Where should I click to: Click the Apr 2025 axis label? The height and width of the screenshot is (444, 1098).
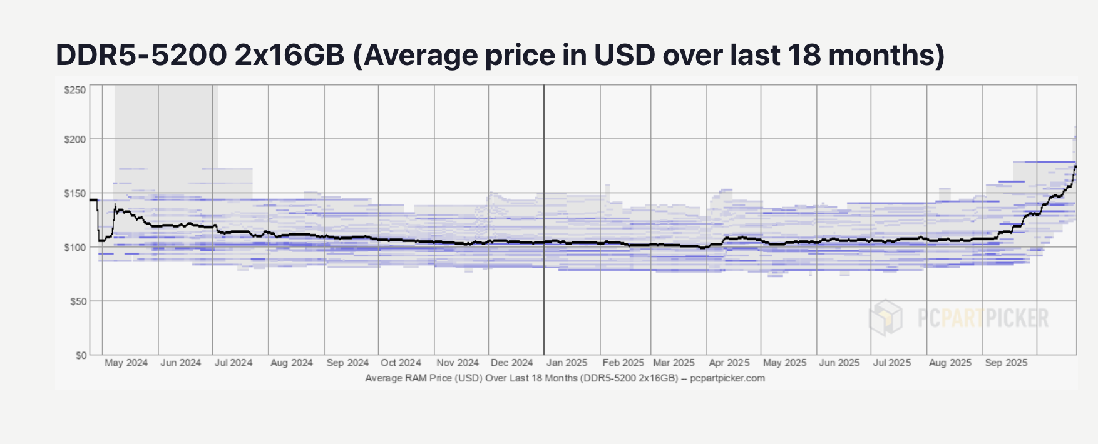point(729,363)
